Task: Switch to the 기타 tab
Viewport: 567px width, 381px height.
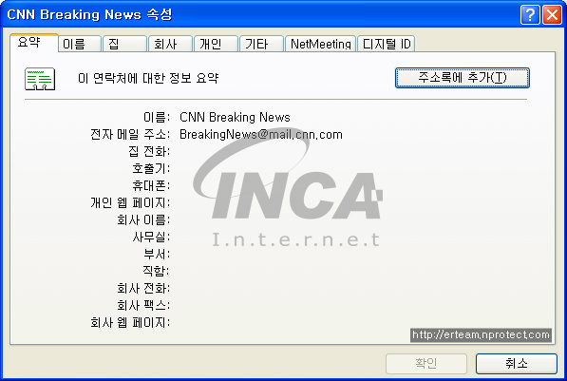Action: pos(261,44)
